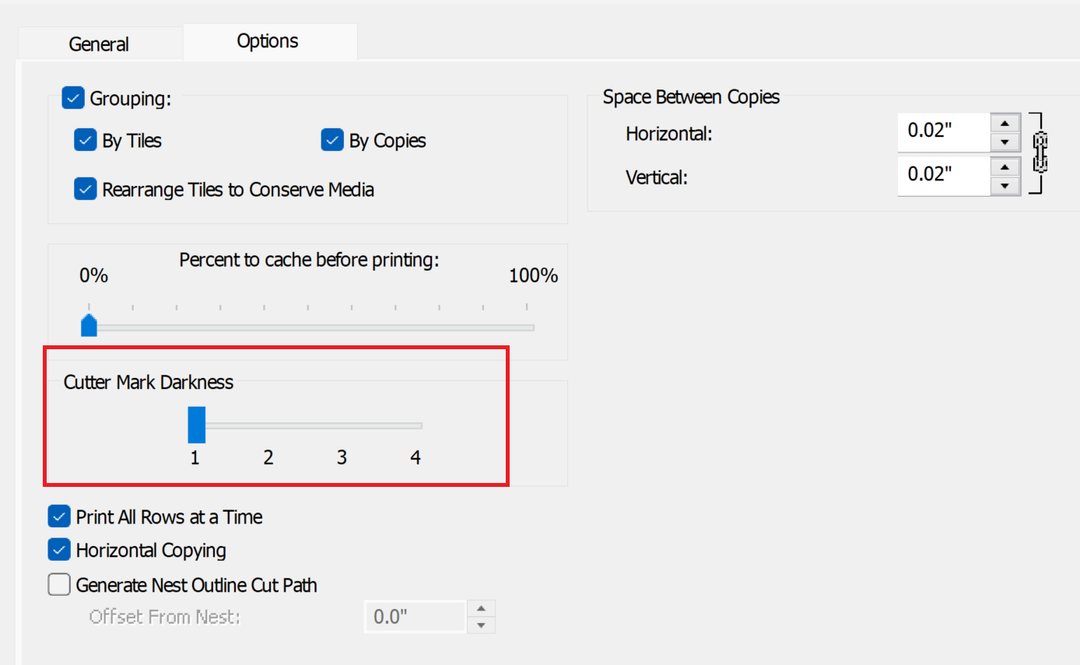This screenshot has height=665, width=1080.
Task: Increase Vertical spacing with up arrow
Action: tap(1005, 166)
